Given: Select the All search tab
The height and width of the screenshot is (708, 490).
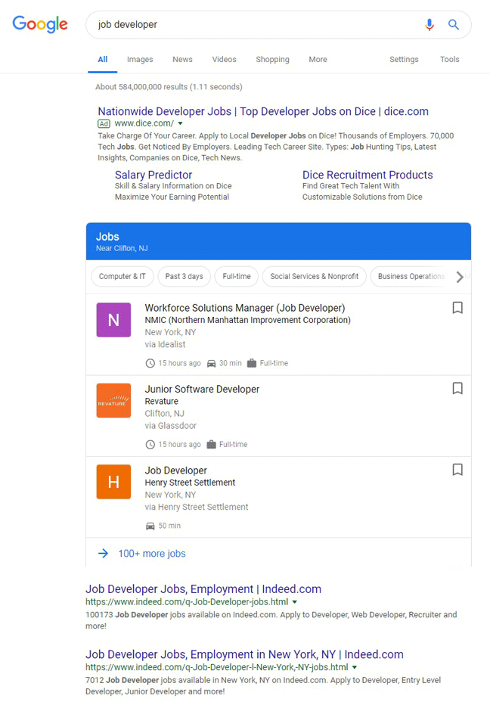Looking at the screenshot, I should (103, 59).
